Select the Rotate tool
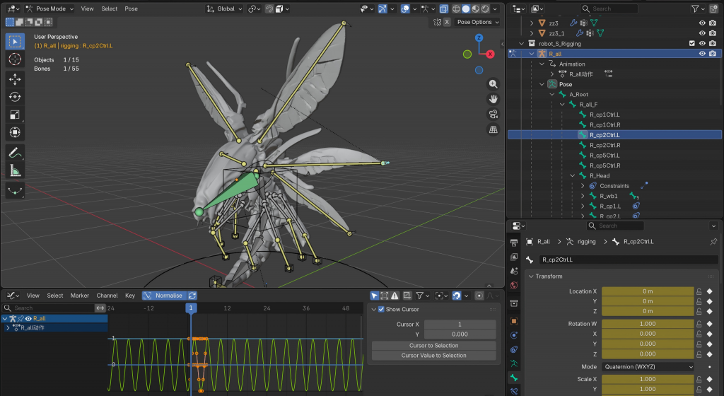The image size is (724, 396). pos(15,97)
